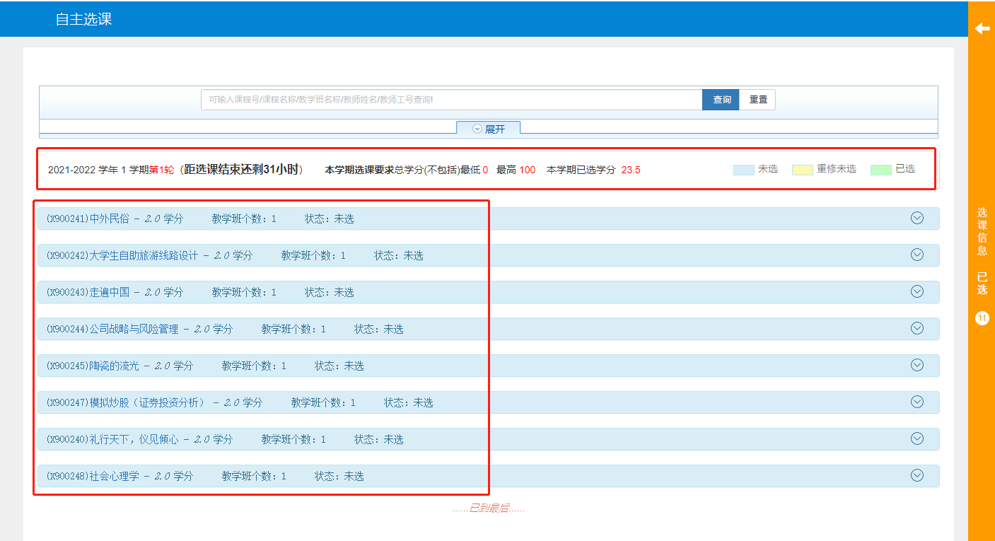Click the 未选 light blue legend swatch
Image resolution: width=995 pixels, height=541 pixels.
click(x=743, y=170)
